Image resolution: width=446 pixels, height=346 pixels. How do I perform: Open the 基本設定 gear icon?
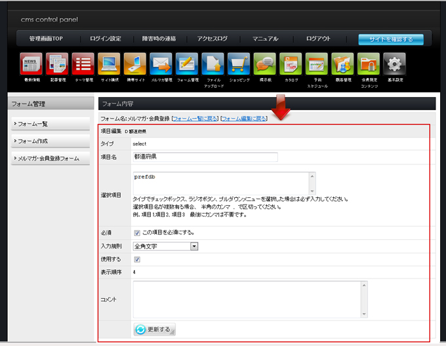tap(394, 64)
